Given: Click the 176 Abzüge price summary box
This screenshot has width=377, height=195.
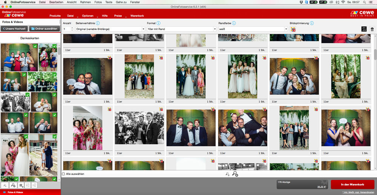Looking at the screenshot, I should (302, 184).
